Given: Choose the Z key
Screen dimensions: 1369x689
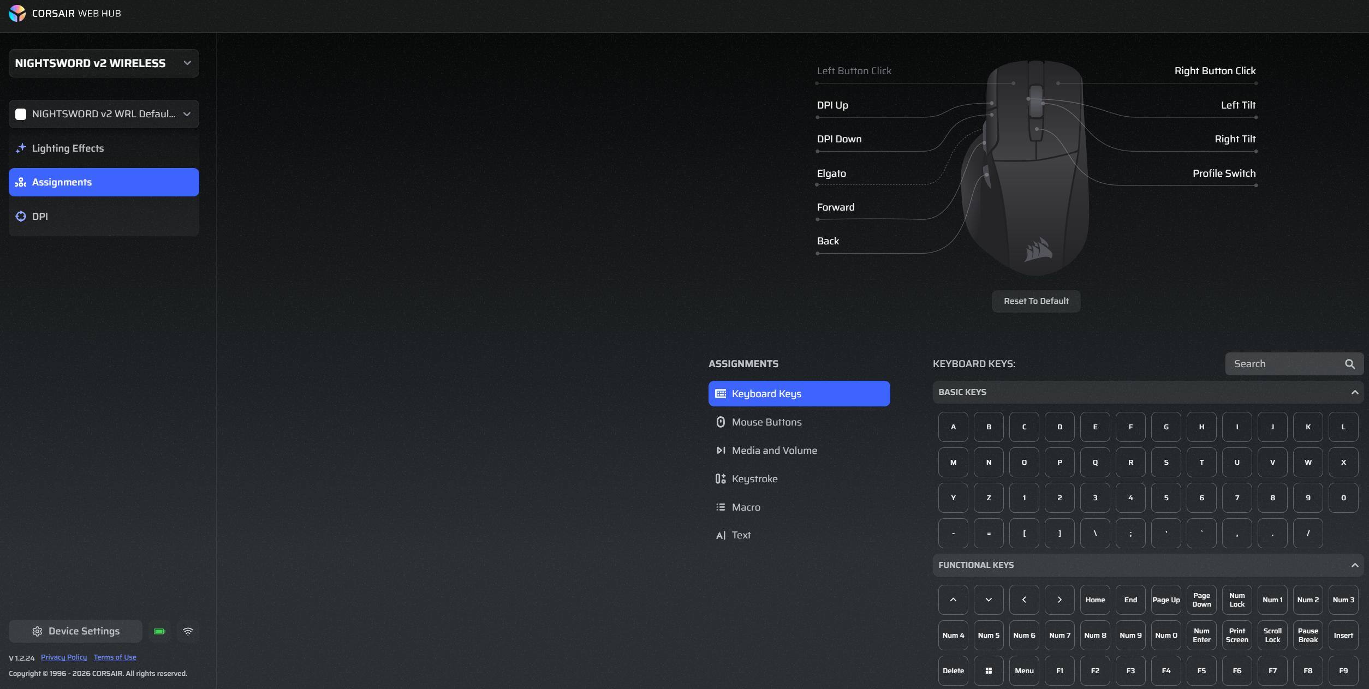Looking at the screenshot, I should point(989,498).
